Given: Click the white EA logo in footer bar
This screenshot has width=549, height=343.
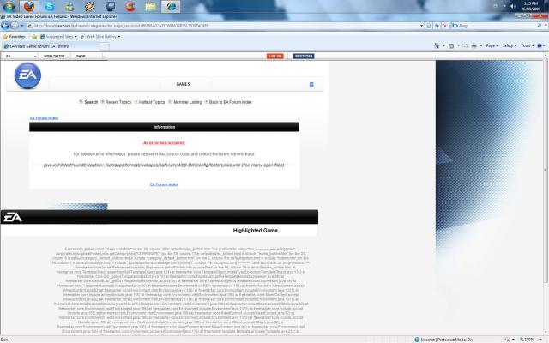Looking at the screenshot, I should pyautogui.click(x=13, y=217).
